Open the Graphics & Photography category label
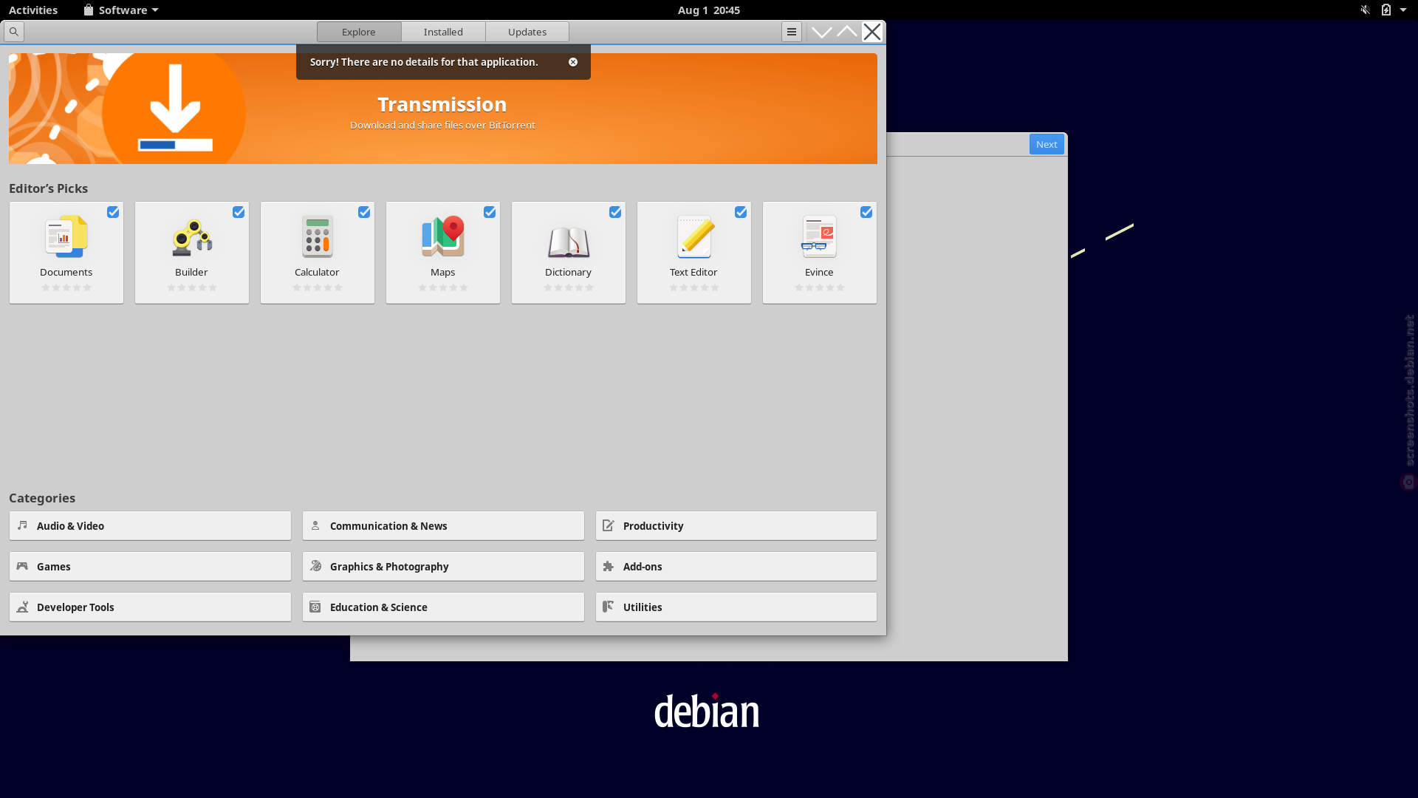The width and height of the screenshot is (1418, 798). pos(389,567)
